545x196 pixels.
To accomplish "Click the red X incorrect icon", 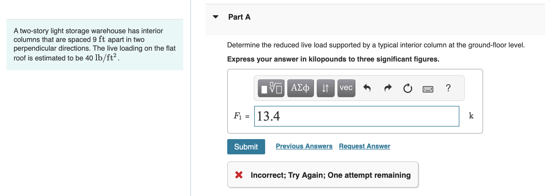I will (239, 175).
